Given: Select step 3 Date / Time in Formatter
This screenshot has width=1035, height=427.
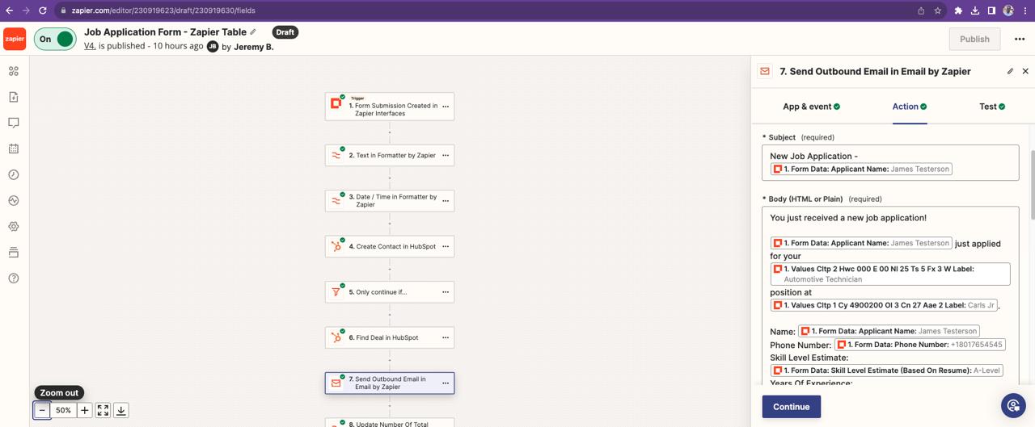Looking at the screenshot, I should (390, 200).
